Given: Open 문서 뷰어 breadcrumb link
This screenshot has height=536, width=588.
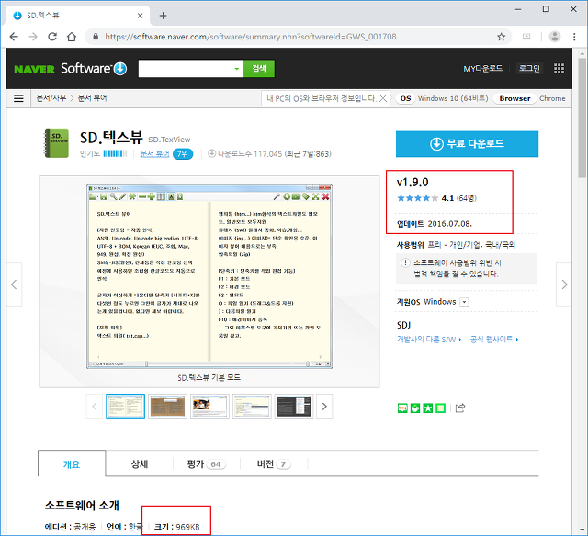Looking at the screenshot, I should point(92,98).
